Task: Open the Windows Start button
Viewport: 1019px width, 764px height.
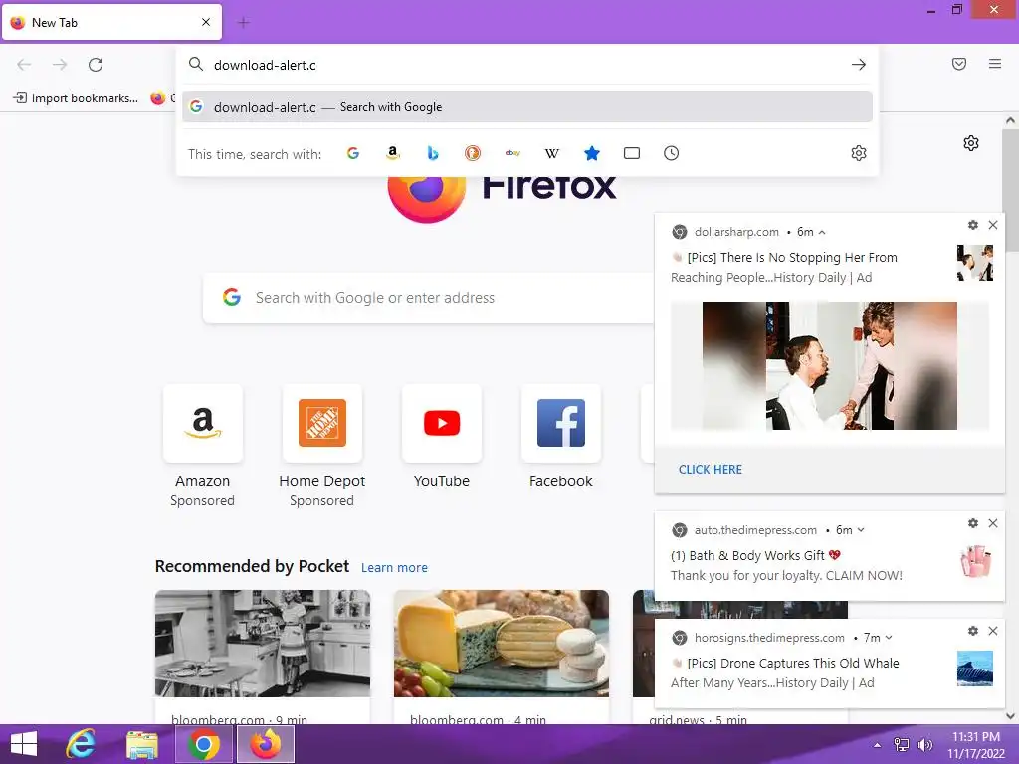Action: coord(24,744)
